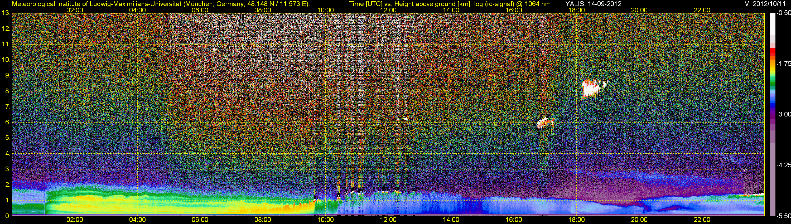Click the 12 km height axis label
The height and width of the screenshot is (224, 791).
click(6, 29)
